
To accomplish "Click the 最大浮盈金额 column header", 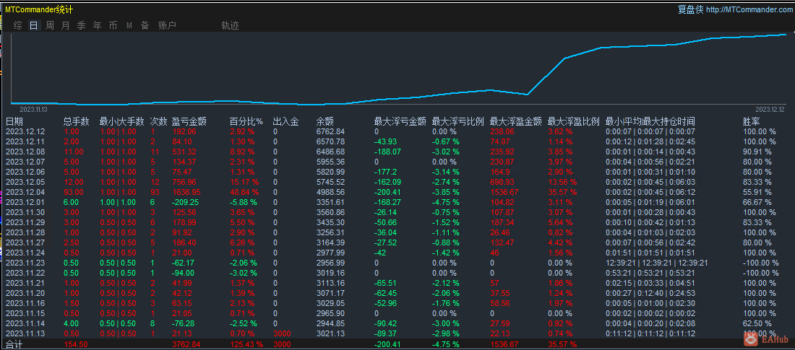I will [515, 121].
